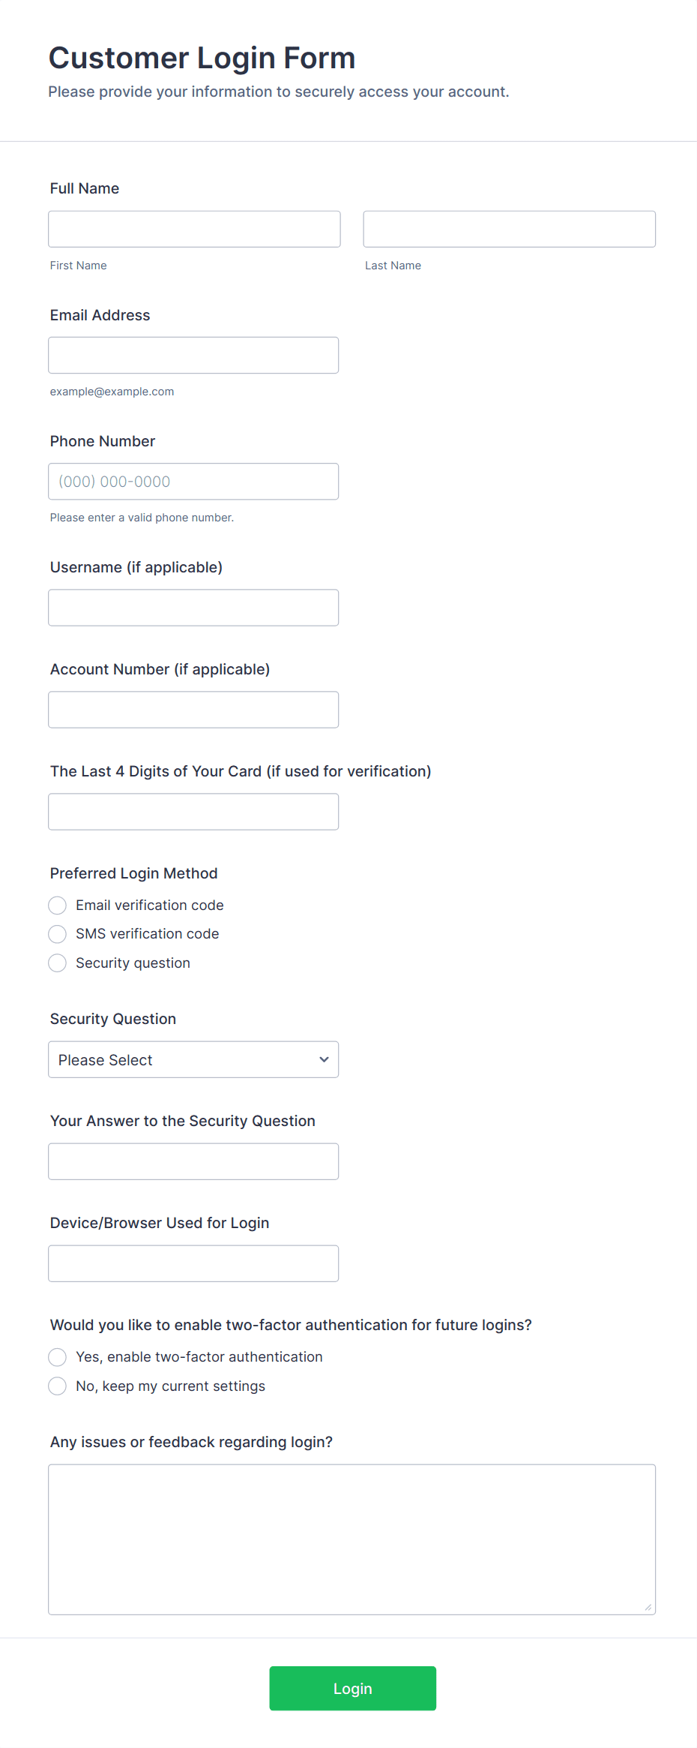697x1748 pixels.
Task: Select Email verification code option
Action: tap(58, 906)
